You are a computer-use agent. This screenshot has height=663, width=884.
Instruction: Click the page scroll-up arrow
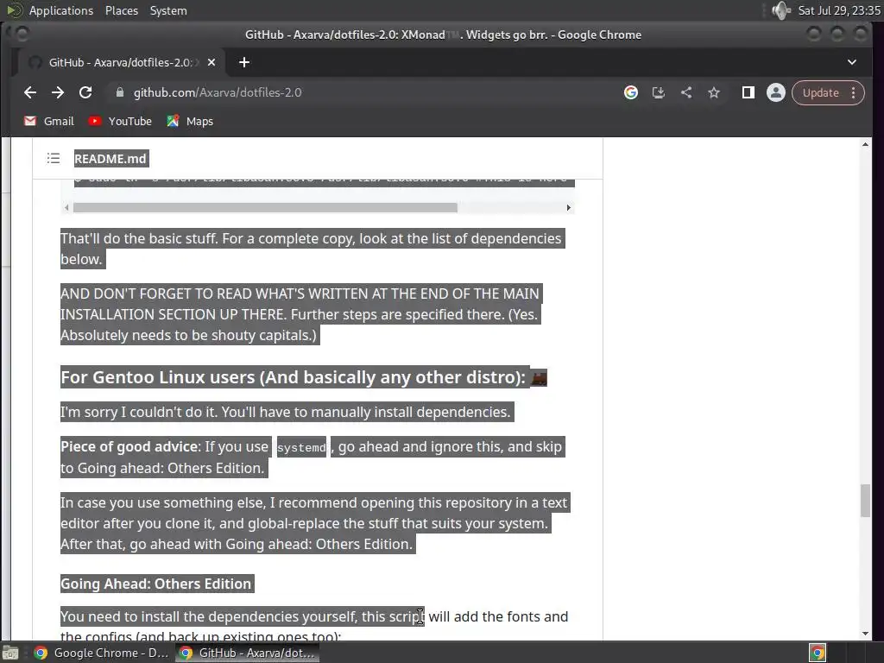[x=865, y=145]
